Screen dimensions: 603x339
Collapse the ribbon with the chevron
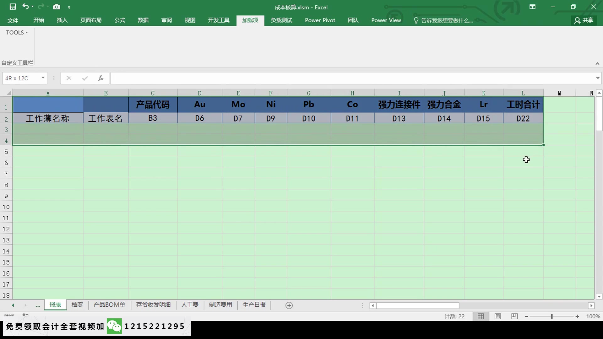pos(597,64)
